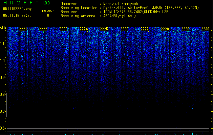The width and height of the screenshot is (213, 135).
Task: Click the Receiving Location label
Action: click(x=79, y=8)
